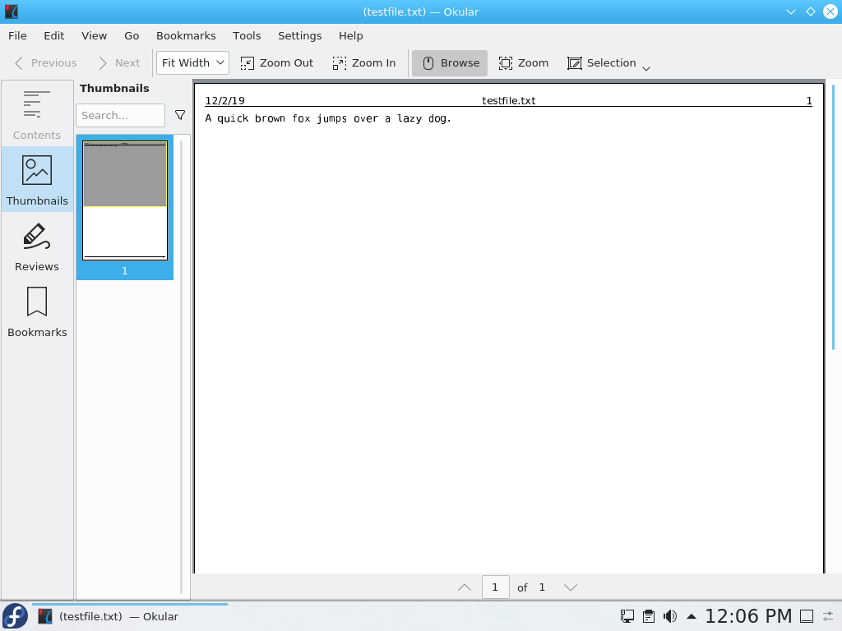Show the Contents sidebar panel
This screenshot has width=842, height=631.
(x=37, y=114)
